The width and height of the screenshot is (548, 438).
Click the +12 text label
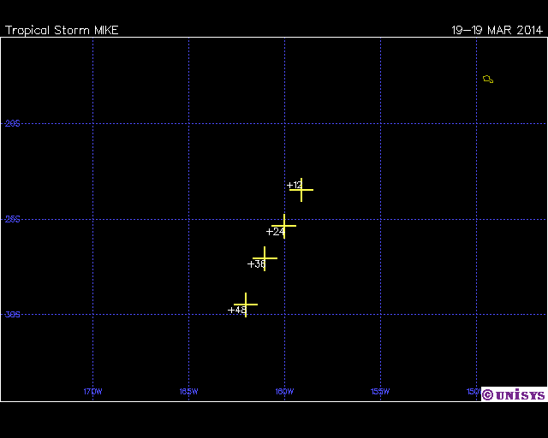(293, 185)
